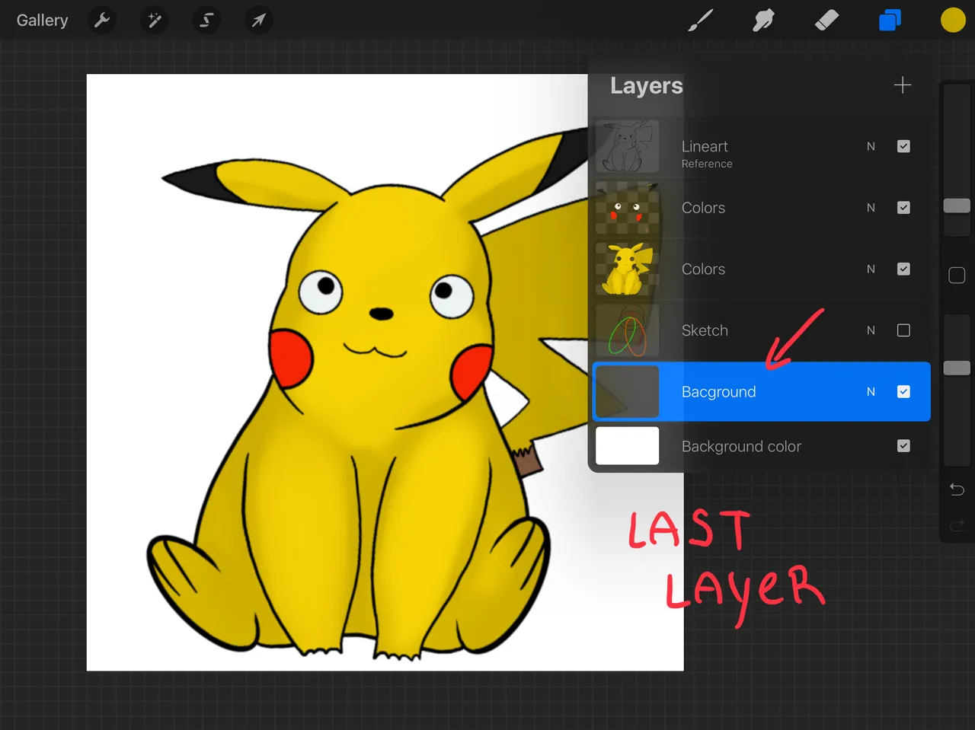The width and height of the screenshot is (975, 730).
Task: Tap the Bacground layer thumbnail
Action: click(627, 392)
